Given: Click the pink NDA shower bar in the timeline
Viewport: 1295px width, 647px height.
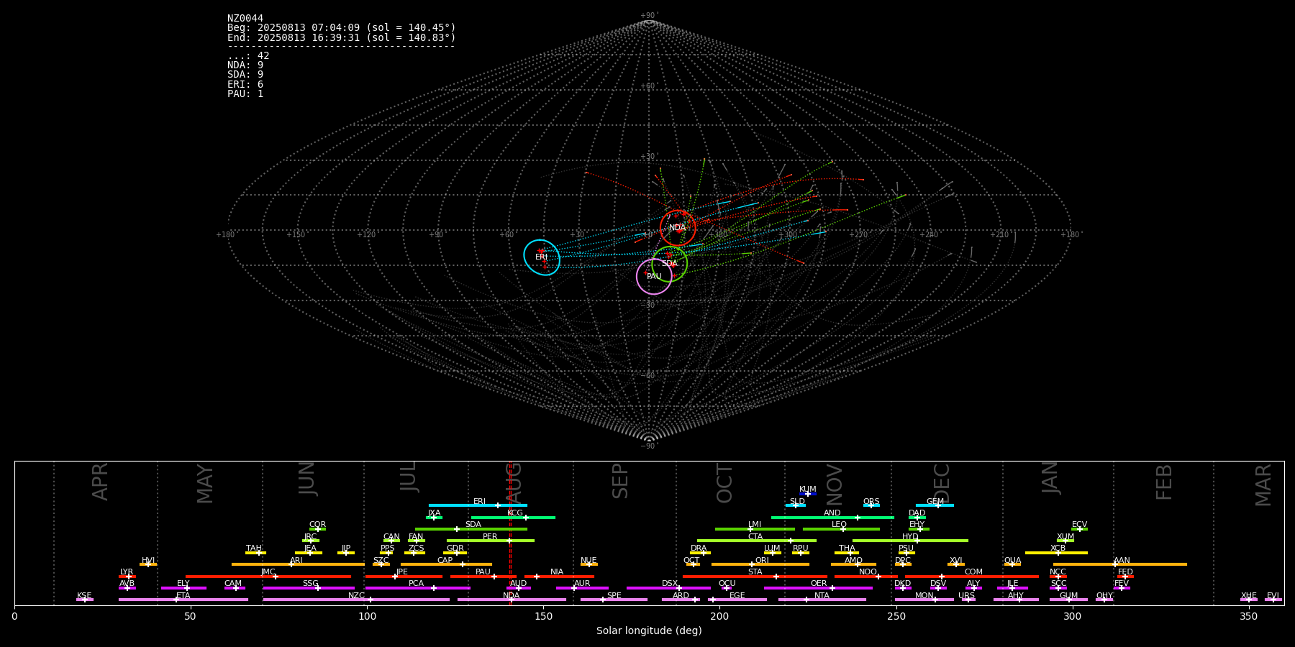Looking at the screenshot, I should pyautogui.click(x=512, y=600).
